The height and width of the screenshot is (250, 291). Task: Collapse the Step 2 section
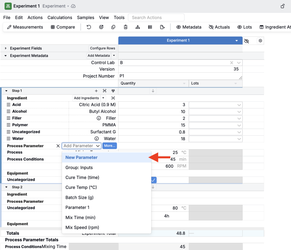7,187
